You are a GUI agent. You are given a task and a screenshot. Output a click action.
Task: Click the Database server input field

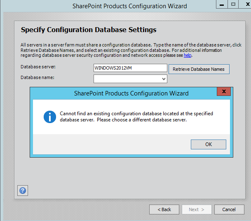tap(130, 68)
